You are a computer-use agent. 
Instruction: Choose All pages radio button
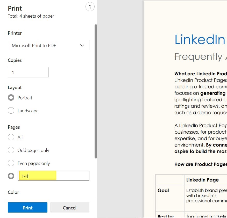11,137
